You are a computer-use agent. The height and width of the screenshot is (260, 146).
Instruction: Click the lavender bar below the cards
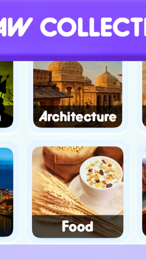coord(73,252)
